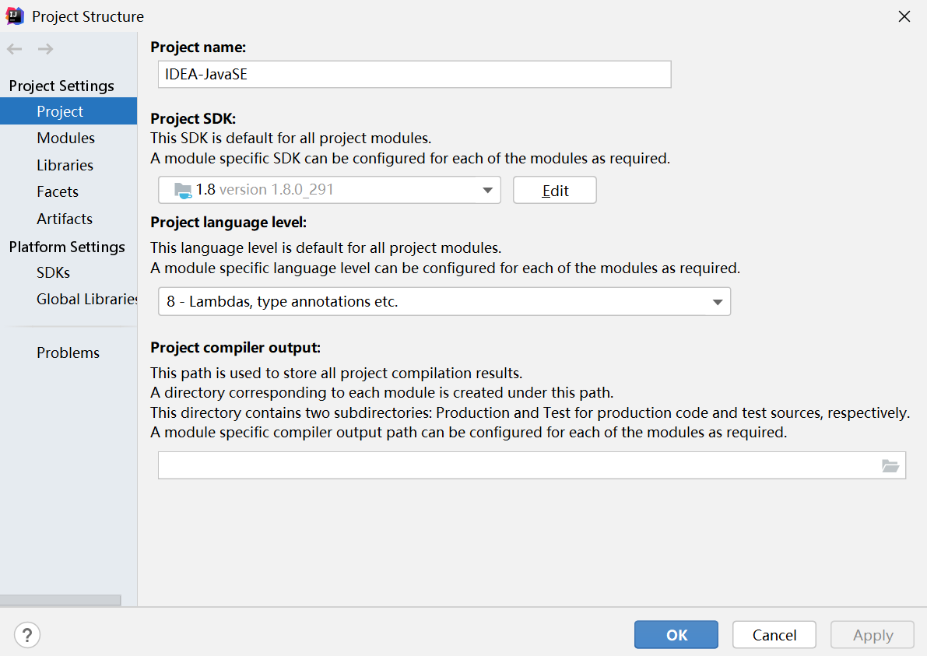Switch to the Facets section
This screenshot has width=927, height=656.
coord(58,191)
